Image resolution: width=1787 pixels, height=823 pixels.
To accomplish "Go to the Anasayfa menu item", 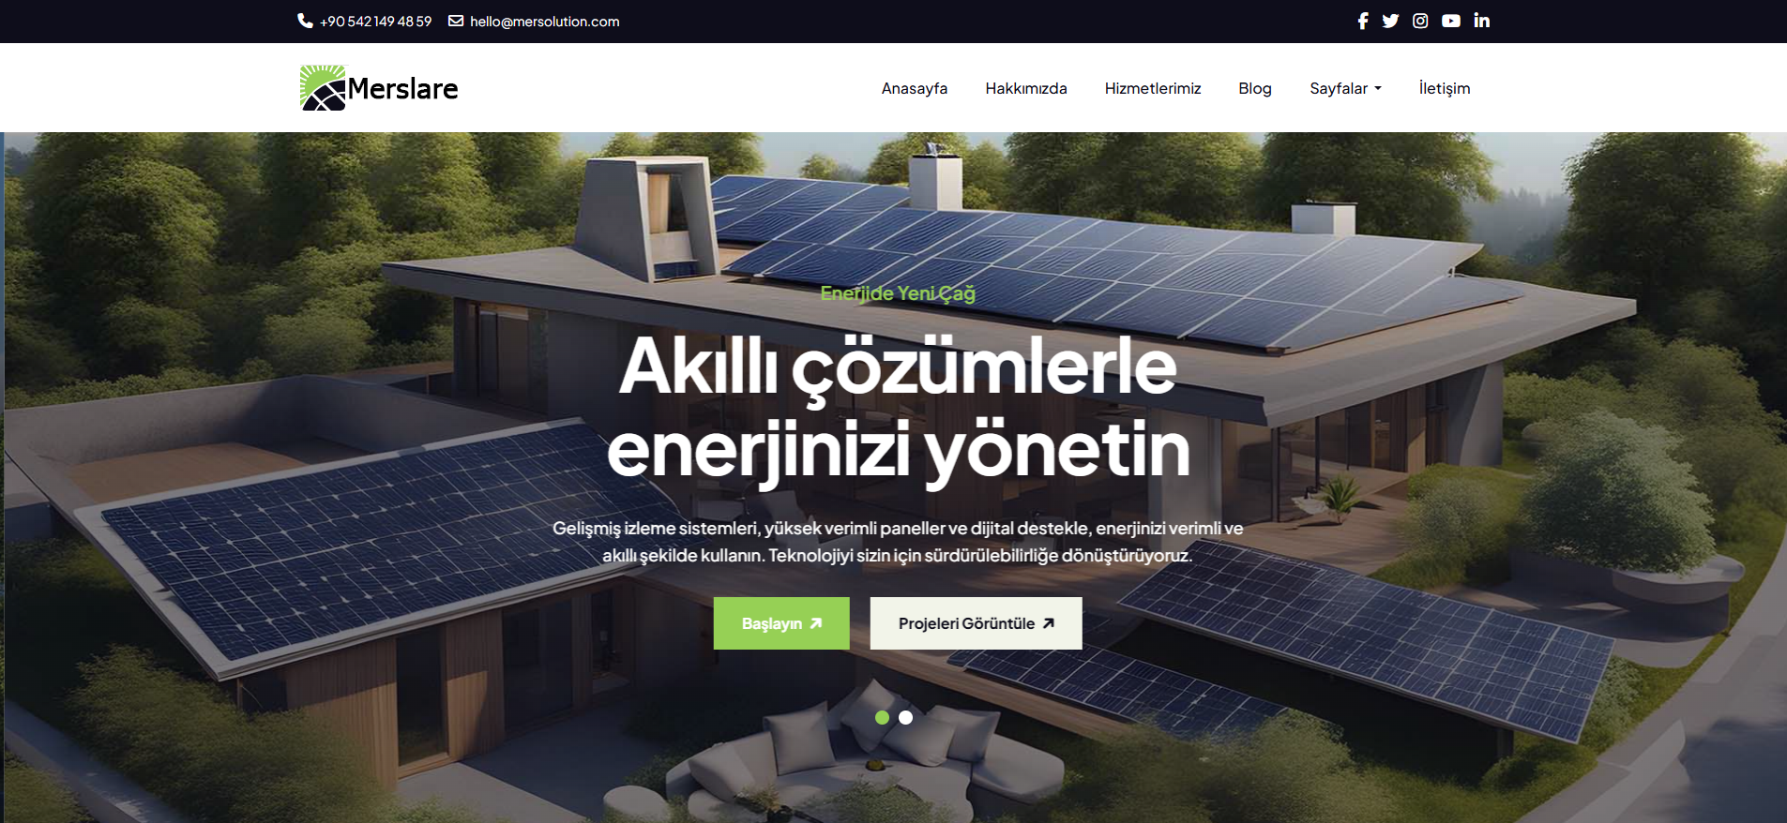I will [915, 88].
